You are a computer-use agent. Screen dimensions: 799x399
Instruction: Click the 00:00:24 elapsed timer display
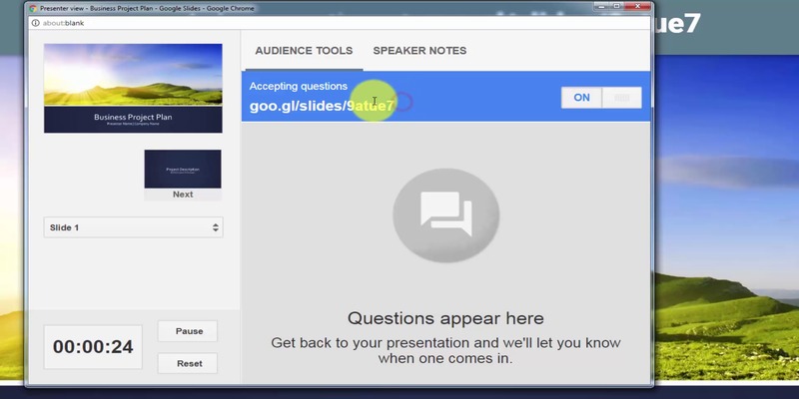point(93,347)
